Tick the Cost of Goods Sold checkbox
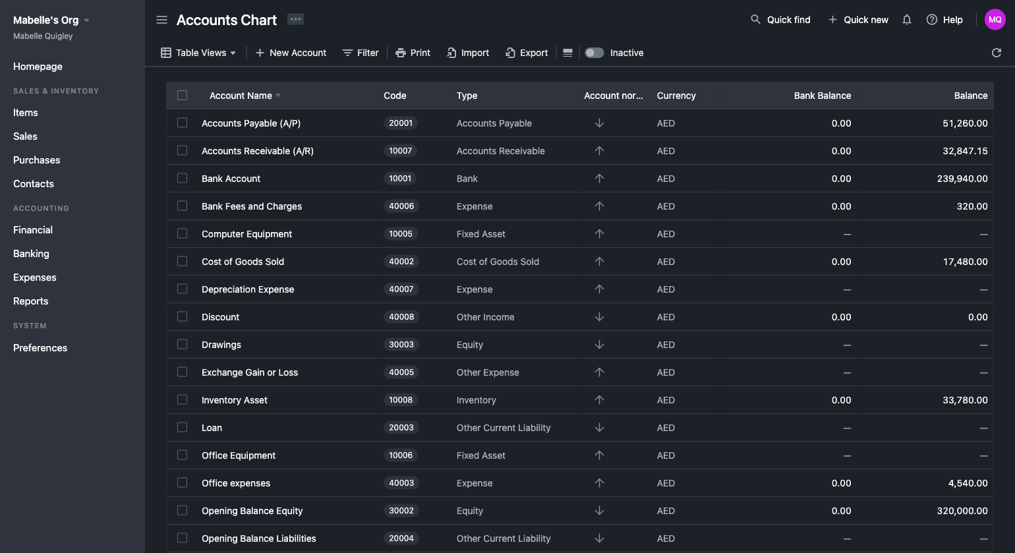The height and width of the screenshot is (553, 1015). (x=183, y=262)
